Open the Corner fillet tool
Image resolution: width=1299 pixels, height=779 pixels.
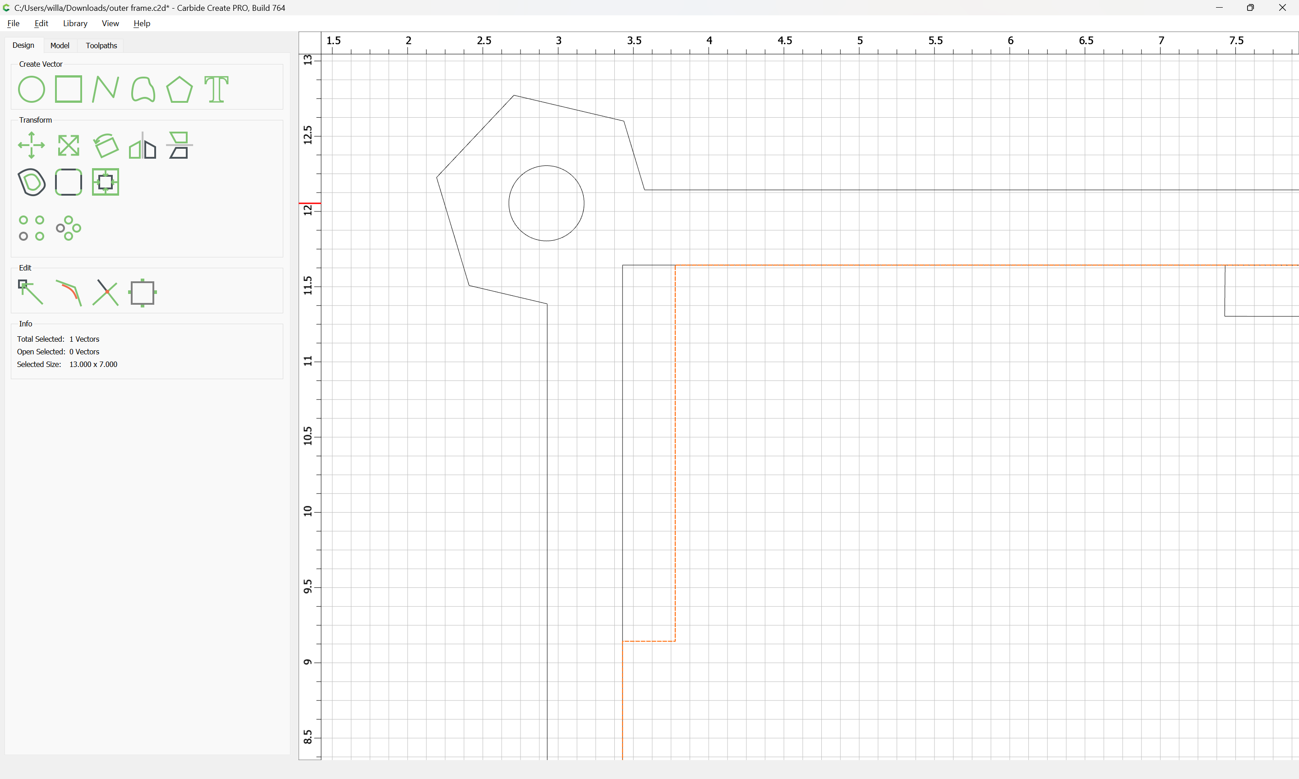click(69, 182)
